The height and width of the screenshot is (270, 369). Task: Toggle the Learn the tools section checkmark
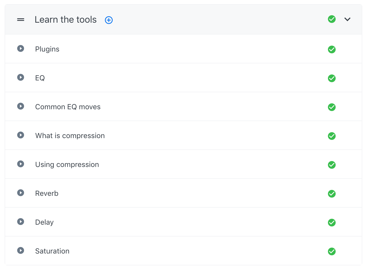coord(332,19)
